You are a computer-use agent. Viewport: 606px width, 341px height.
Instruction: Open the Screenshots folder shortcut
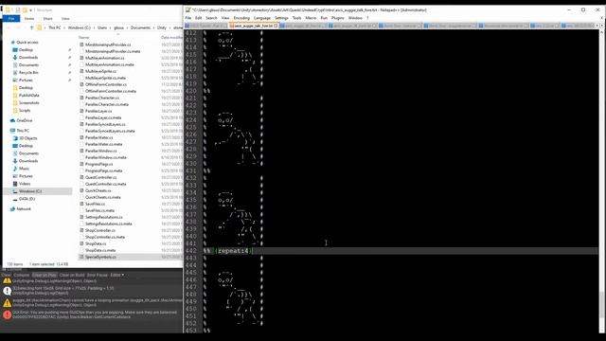point(29,103)
